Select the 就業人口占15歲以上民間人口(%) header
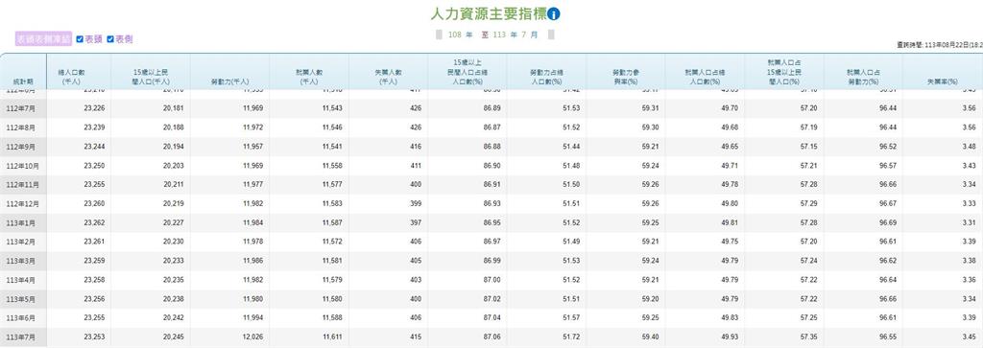This screenshot has height=348, width=983. (x=783, y=72)
